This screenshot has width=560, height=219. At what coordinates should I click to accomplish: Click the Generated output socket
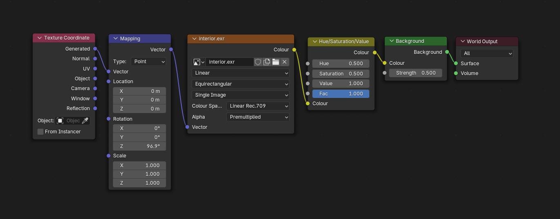pyautogui.click(x=95, y=49)
